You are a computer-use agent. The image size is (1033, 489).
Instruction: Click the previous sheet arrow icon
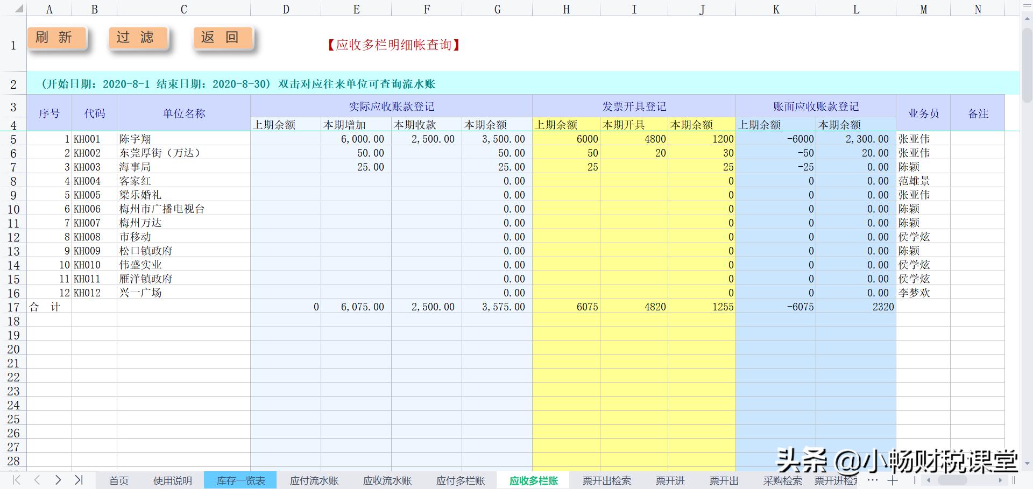(37, 480)
